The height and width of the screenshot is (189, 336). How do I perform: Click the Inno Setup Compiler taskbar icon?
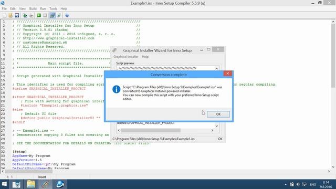click(60, 184)
